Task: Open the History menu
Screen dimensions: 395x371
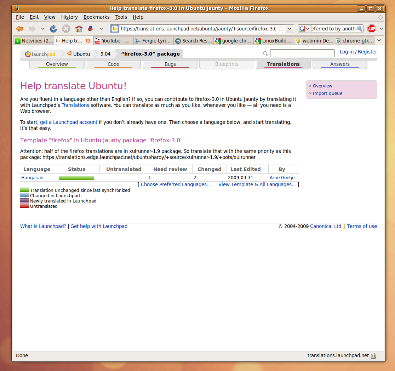Action: tap(69, 17)
